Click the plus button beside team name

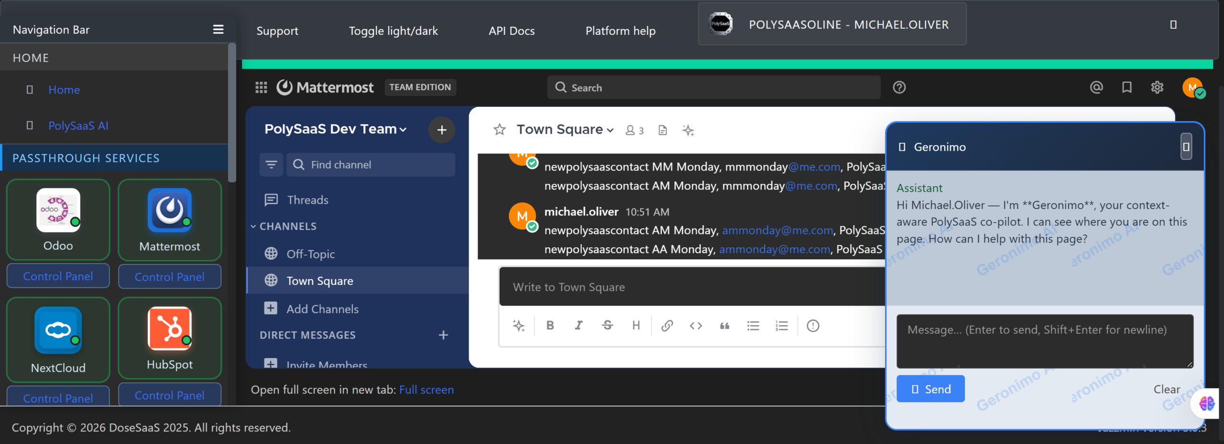point(442,130)
